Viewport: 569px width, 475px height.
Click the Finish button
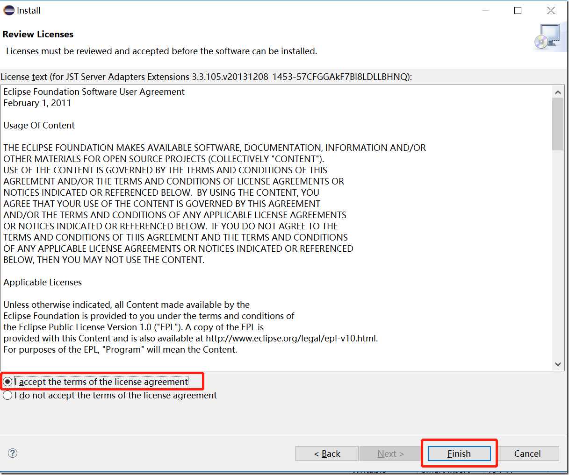(x=459, y=454)
